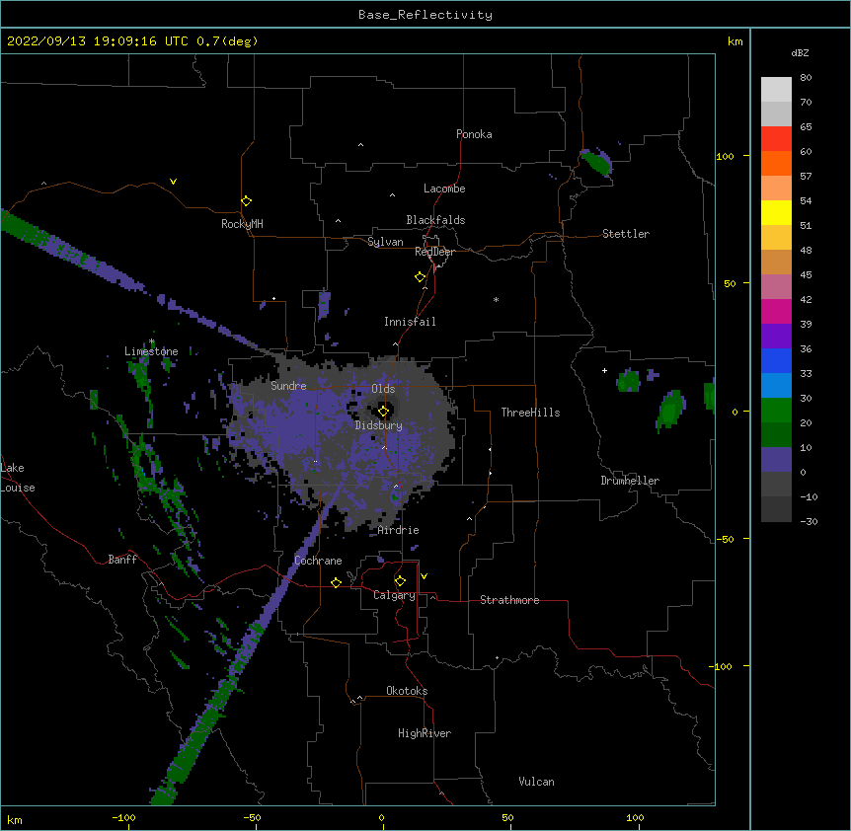
Task: Click the green echo cell east of Drumheller
Action: tap(670, 411)
